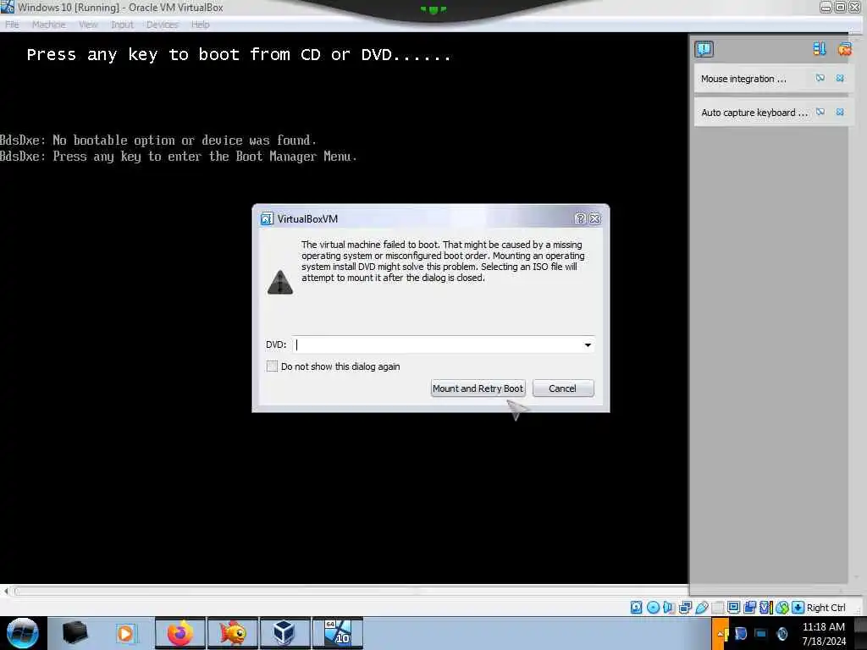Click the optical disk status icon
Screen dimensions: 867x650
[653, 608]
